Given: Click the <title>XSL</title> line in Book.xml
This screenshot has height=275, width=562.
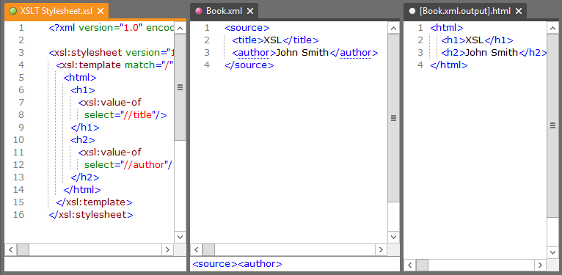Looking at the screenshot, I should coord(275,40).
